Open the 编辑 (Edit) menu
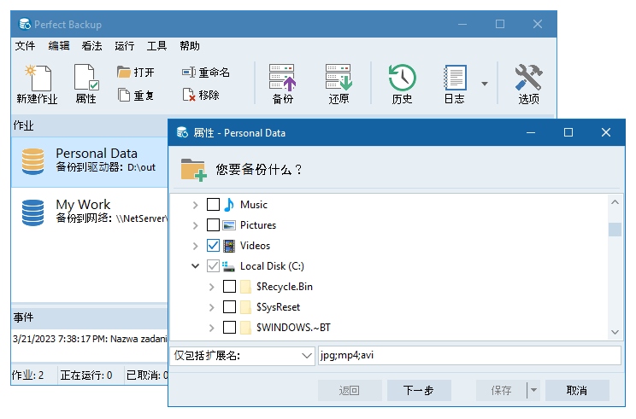The image size is (636, 419). 59,46
